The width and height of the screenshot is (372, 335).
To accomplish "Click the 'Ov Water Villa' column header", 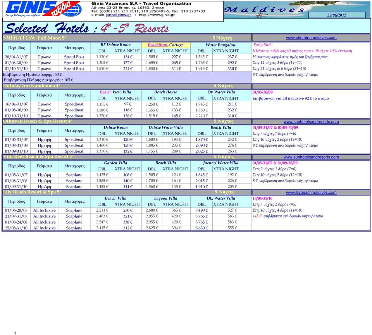I will [221, 92].
